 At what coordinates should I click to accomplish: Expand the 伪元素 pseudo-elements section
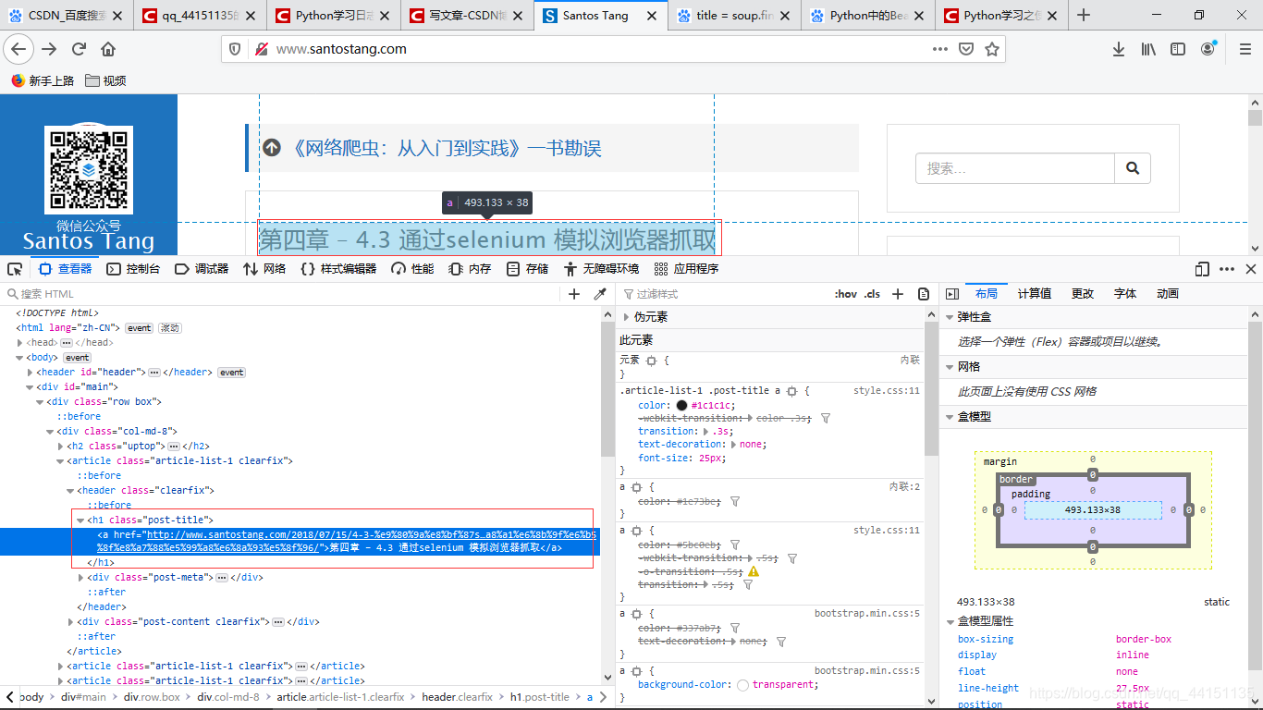click(x=627, y=317)
